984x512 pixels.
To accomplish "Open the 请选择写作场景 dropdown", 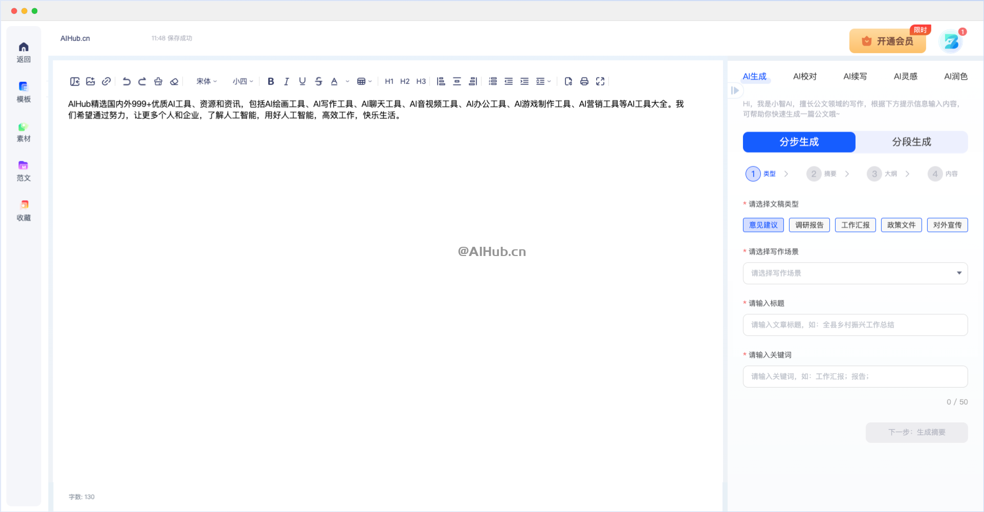I will pos(855,273).
